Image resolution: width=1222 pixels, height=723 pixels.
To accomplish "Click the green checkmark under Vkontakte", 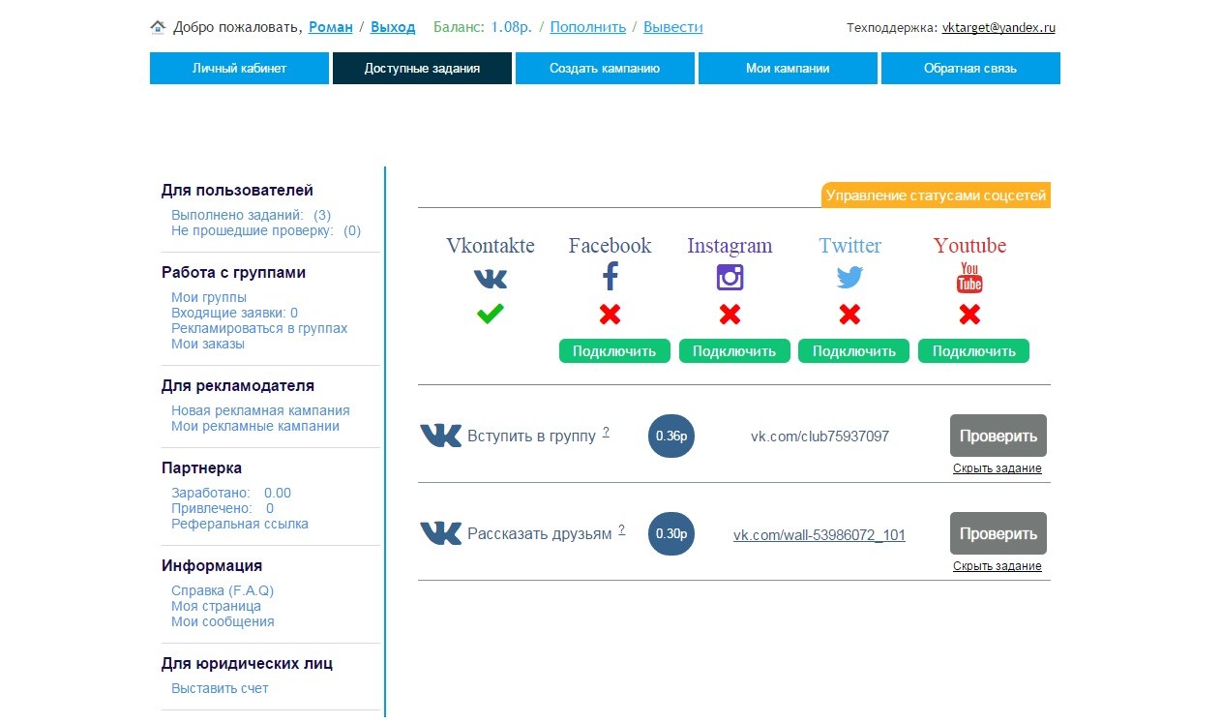I will pos(491,314).
